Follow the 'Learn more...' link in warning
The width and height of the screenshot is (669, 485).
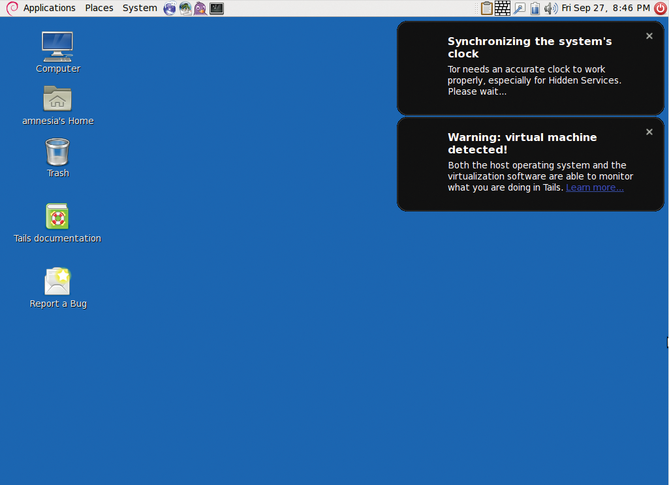tap(595, 187)
